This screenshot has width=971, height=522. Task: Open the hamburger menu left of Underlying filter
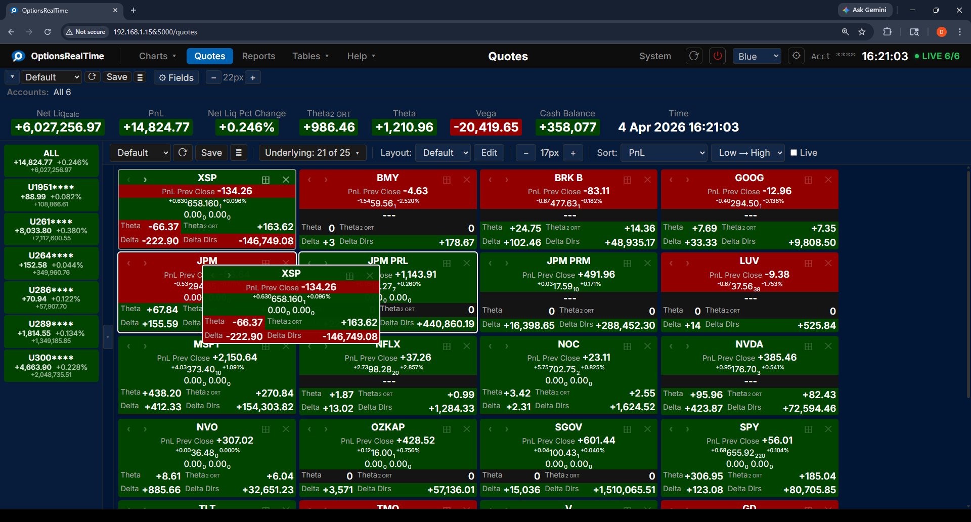pos(239,153)
